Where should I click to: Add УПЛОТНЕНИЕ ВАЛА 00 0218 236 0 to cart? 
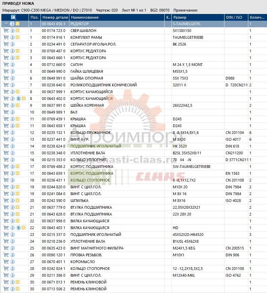point(6,241)
